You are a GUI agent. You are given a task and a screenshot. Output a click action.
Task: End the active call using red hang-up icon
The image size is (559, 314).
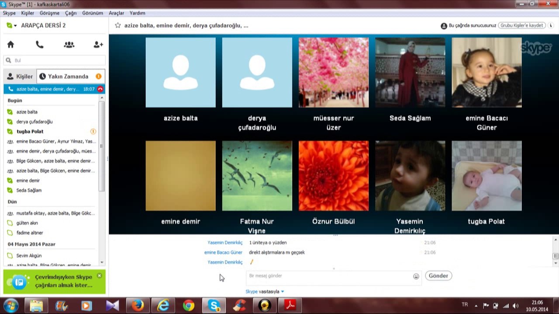[100, 89]
